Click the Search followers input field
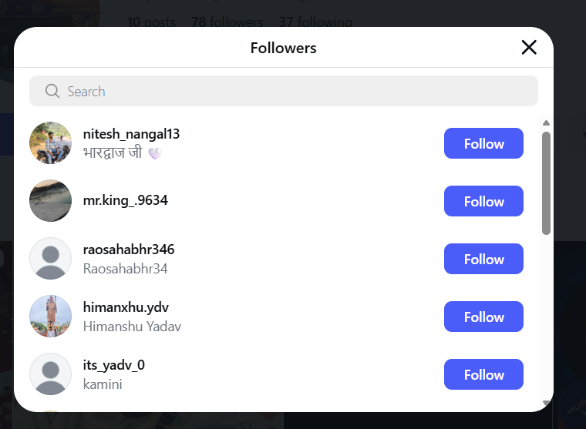The width and height of the screenshot is (586, 429). (293, 92)
